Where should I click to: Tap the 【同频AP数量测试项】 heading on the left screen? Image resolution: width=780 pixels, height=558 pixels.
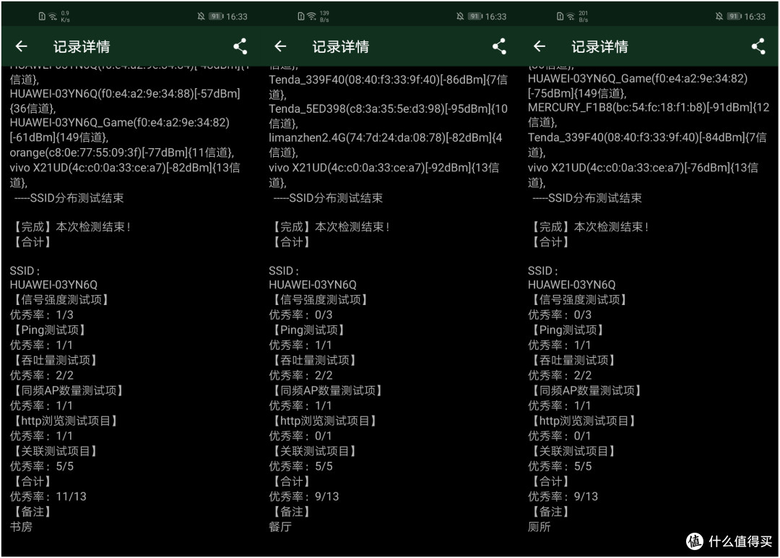click(x=68, y=390)
